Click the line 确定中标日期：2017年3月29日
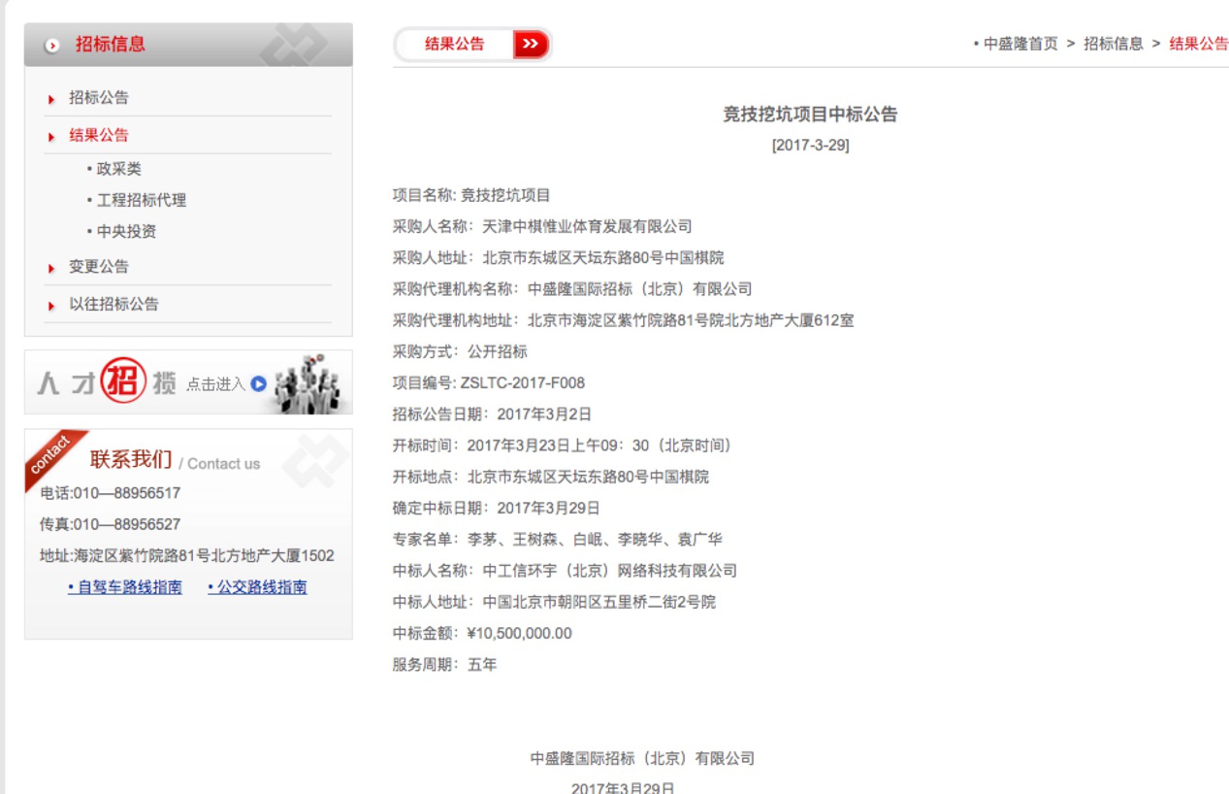The image size is (1229, 794). [x=497, y=509]
